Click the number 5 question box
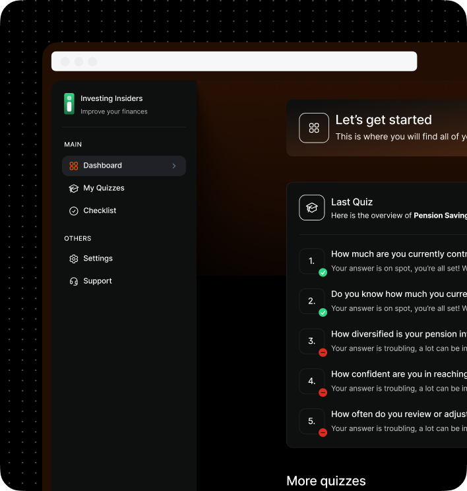This screenshot has width=467, height=491. pos(312,421)
